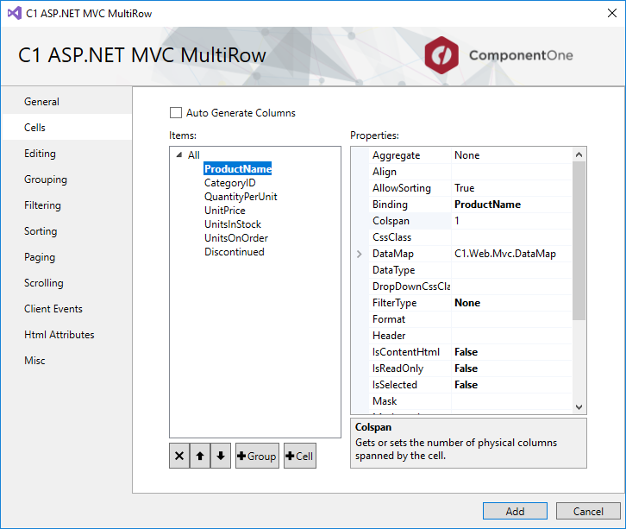
Task: Select CategoryID in Items tree
Action: [x=230, y=183]
